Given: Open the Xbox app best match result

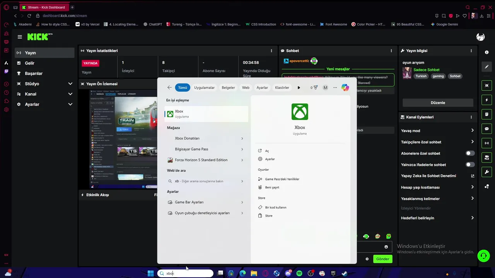Looking at the screenshot, I should 206,114.
